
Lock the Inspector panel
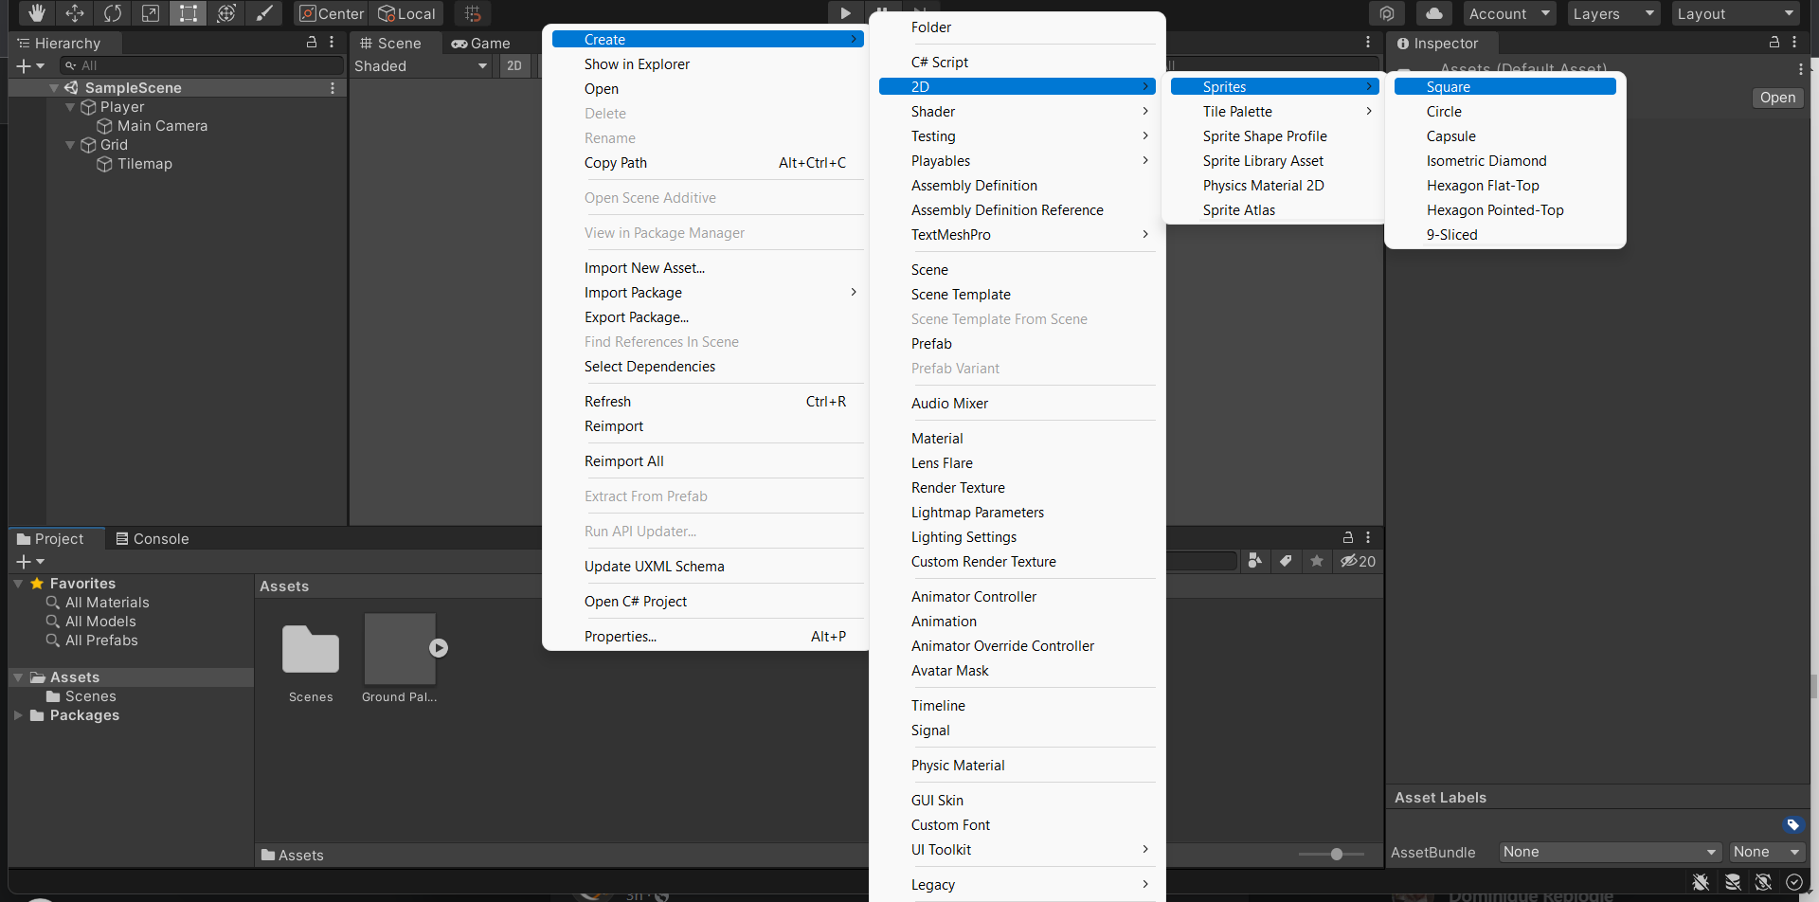click(x=1774, y=43)
